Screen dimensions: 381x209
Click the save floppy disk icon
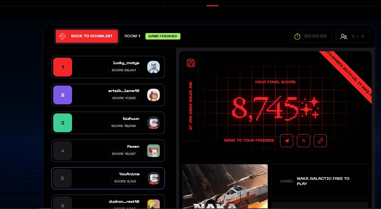point(191,63)
